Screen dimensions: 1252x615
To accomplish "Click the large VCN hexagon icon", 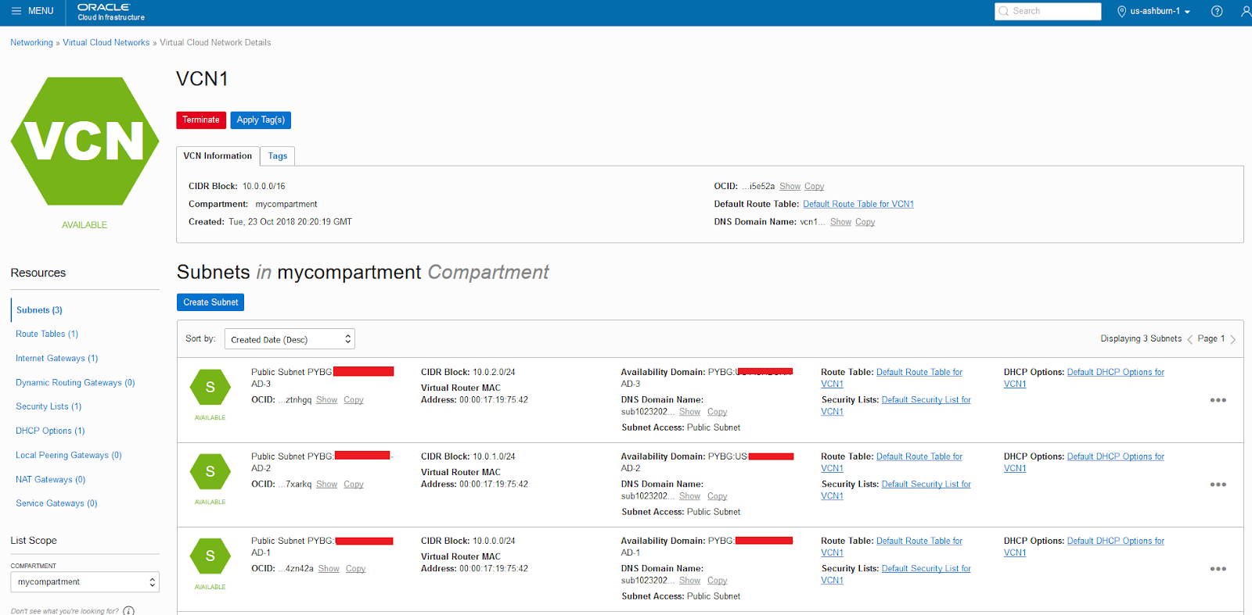I will [85, 141].
